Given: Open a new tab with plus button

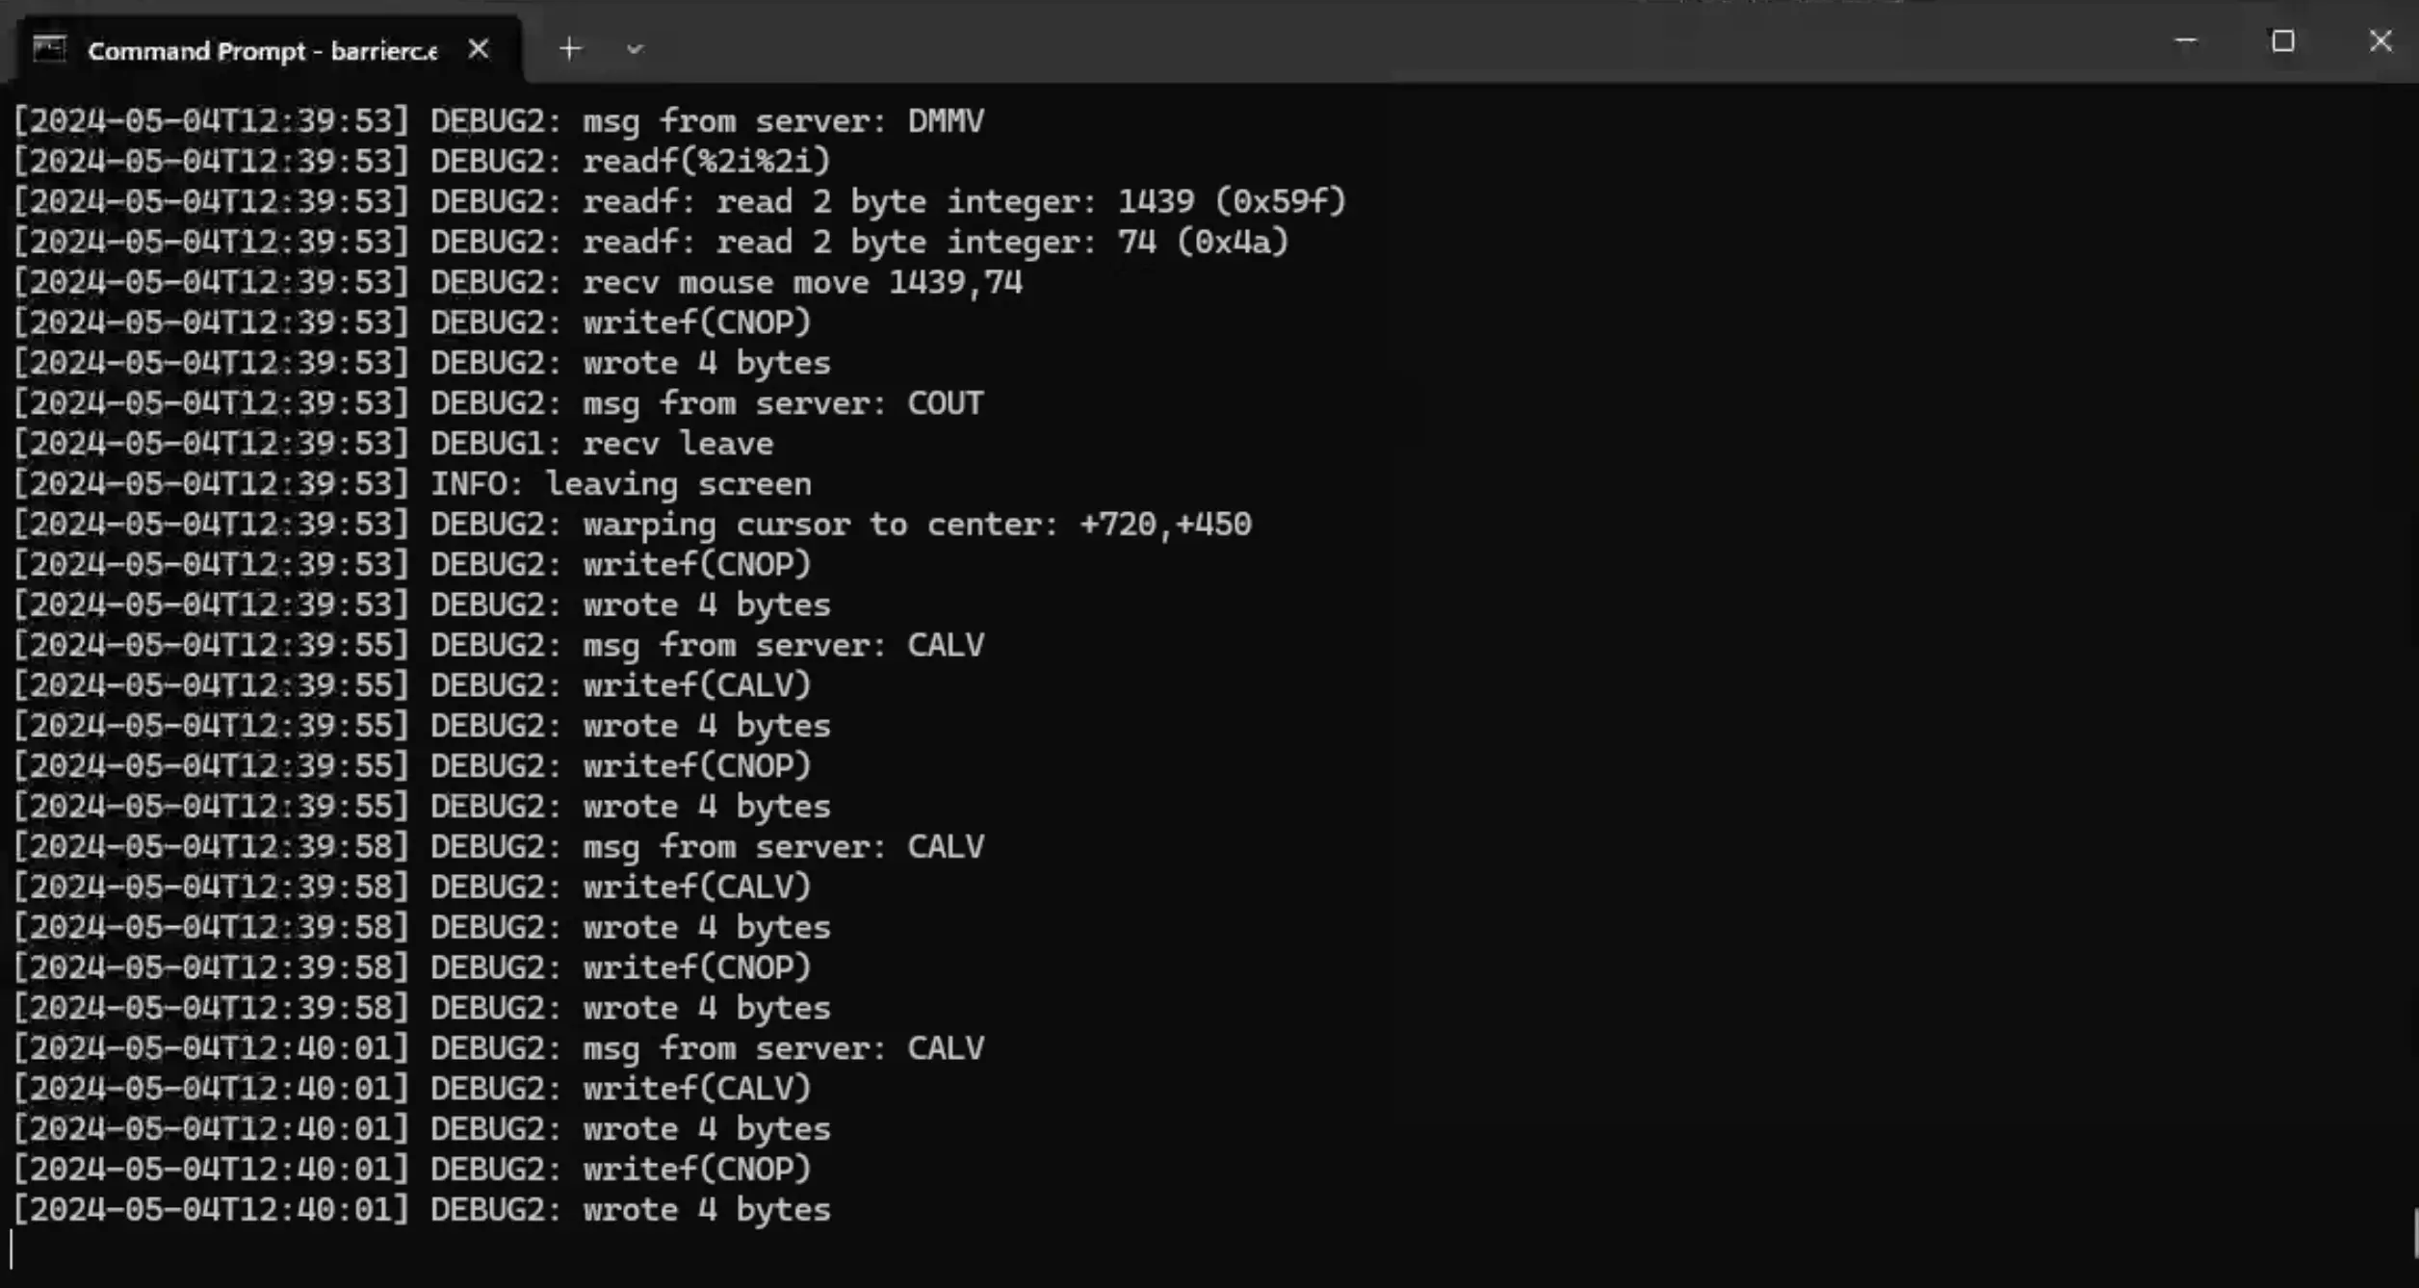Looking at the screenshot, I should pos(570,48).
